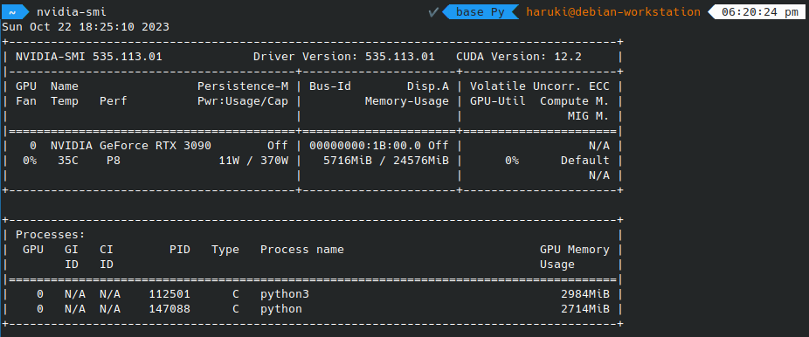Click the 'base Py' conda environment segment
This screenshot has width=809, height=337.
point(480,12)
